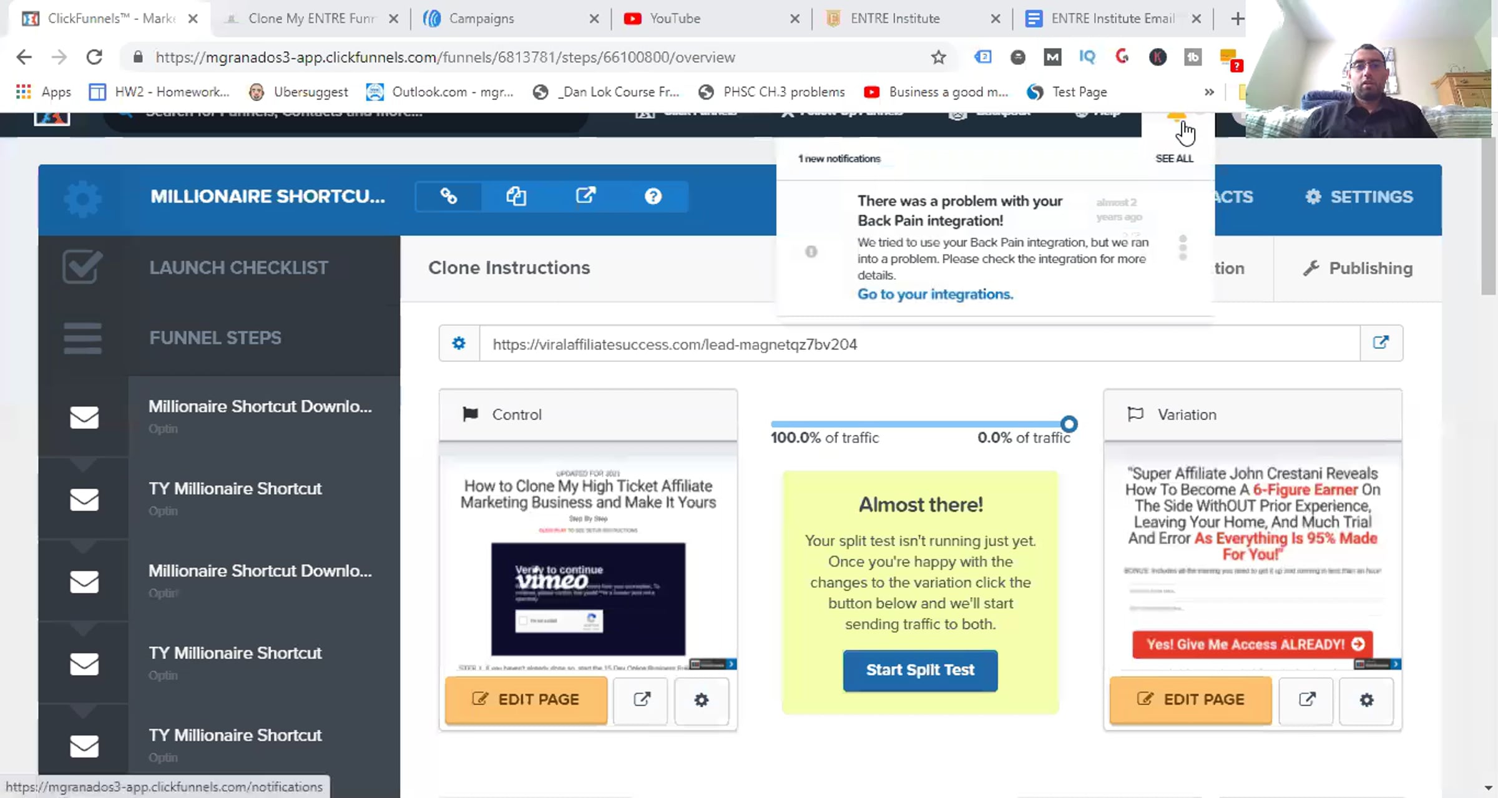Click EDIT PAGE for the Variation page
The image size is (1498, 798).
tap(1191, 699)
